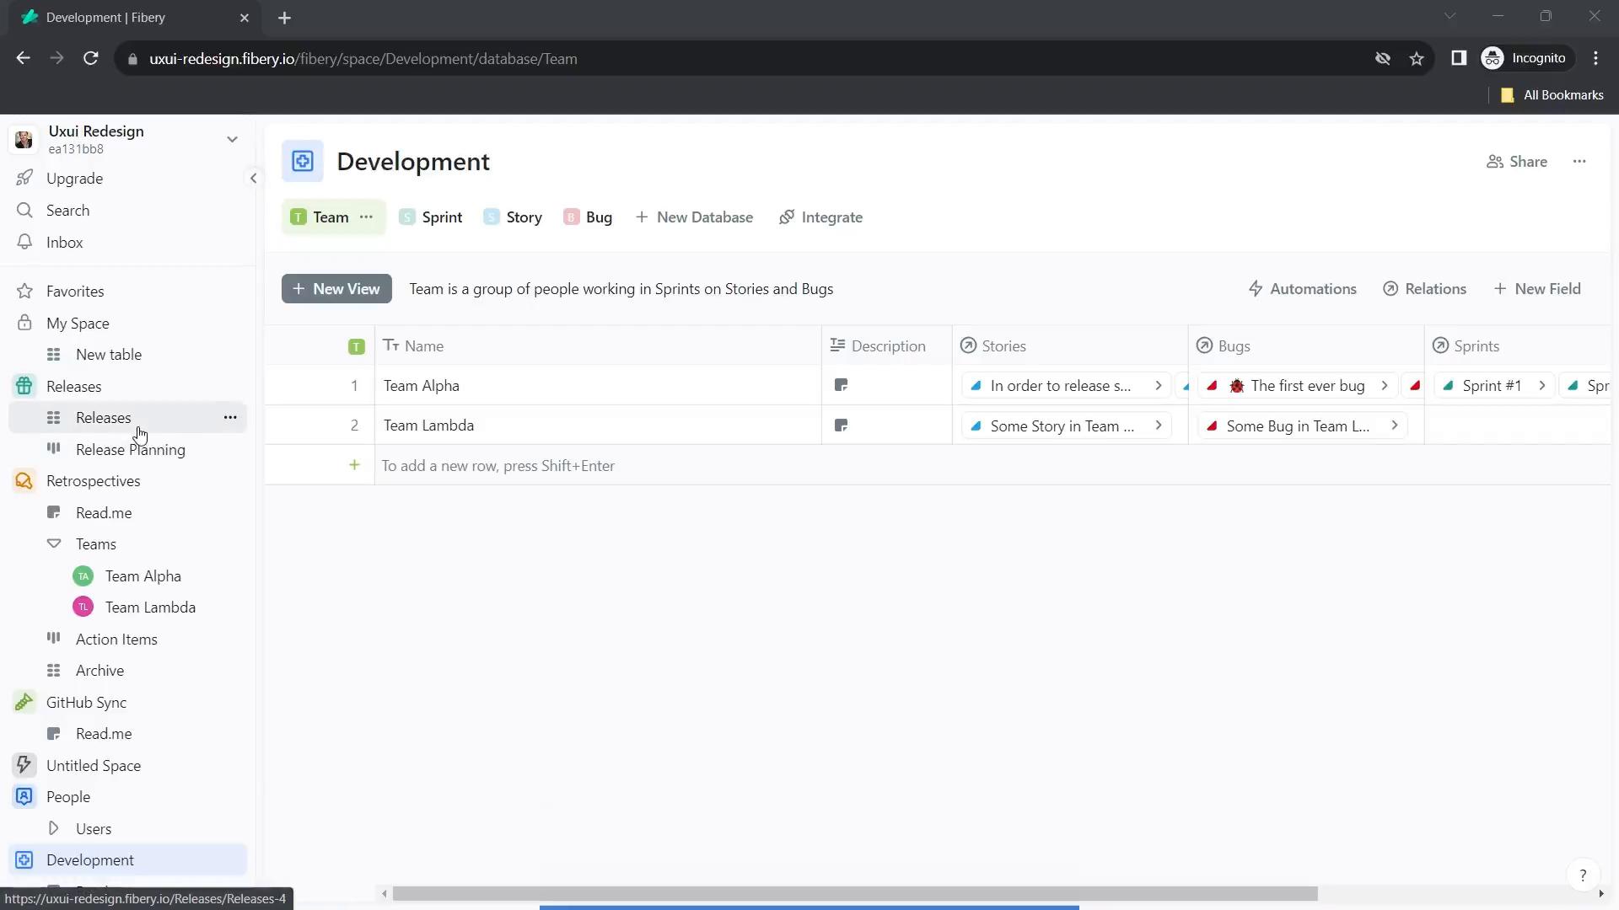This screenshot has width=1619, height=910.
Task: Scroll the database view horizontally
Action: [809, 893]
